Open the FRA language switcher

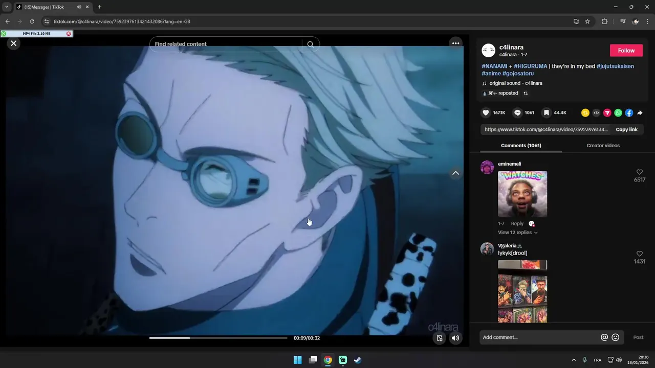[597, 360]
